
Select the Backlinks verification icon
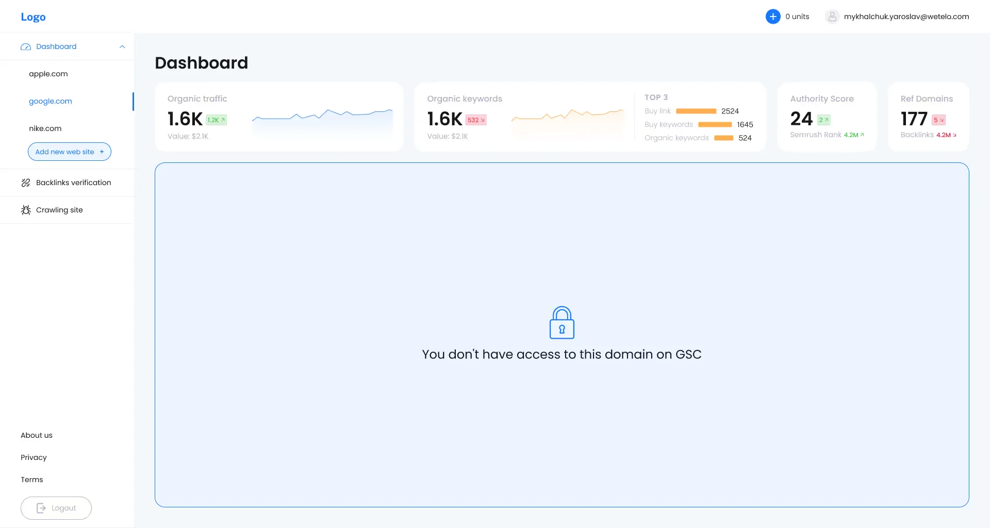[26, 183]
